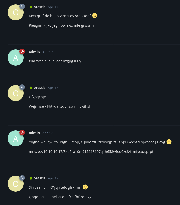Click the orestis username above 'Si rbazmvm'
The width and height of the screenshot is (180, 205).
[x=39, y=178]
